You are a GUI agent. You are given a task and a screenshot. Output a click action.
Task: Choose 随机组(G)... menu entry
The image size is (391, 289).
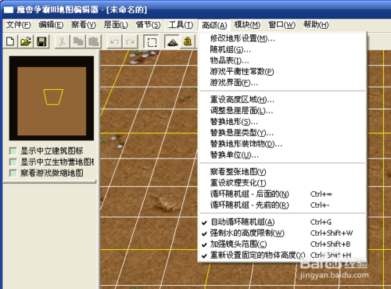[x=282, y=50]
